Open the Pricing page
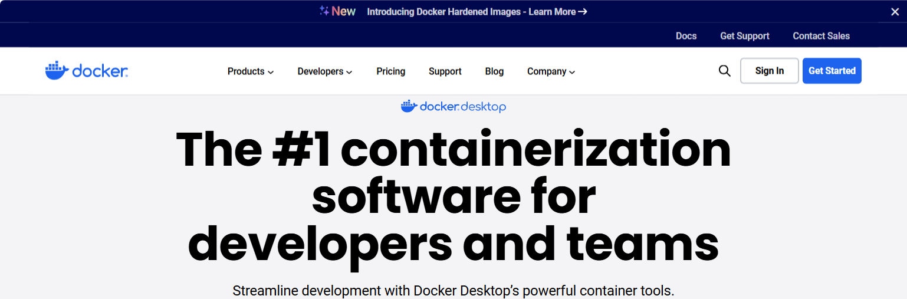 pos(391,71)
